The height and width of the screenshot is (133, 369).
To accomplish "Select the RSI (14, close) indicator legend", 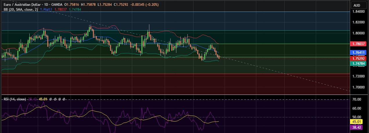I will 15,99.
